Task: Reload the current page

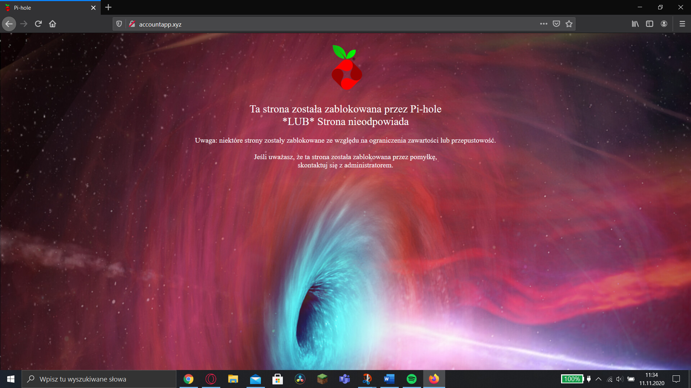Action: tap(38, 24)
